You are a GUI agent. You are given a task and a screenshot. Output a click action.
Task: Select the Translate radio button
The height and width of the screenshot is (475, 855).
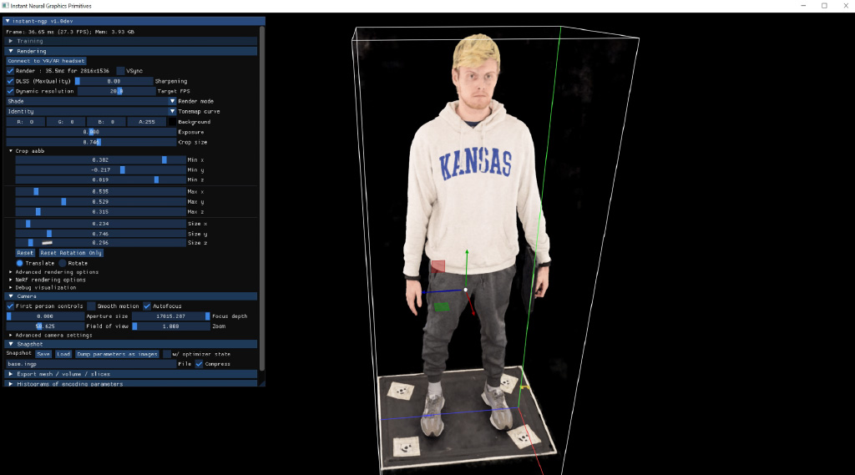point(20,264)
